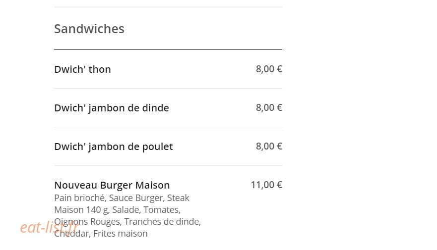437x250 pixels.
Task: Click the Dwich' thon price 8,00 €
Action: (269, 69)
